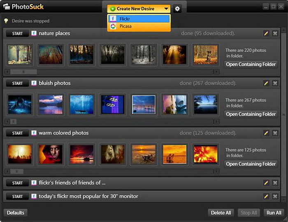Open the sunbeam forest thumbnail in nature places
This screenshot has height=222, width=288.
174,55
